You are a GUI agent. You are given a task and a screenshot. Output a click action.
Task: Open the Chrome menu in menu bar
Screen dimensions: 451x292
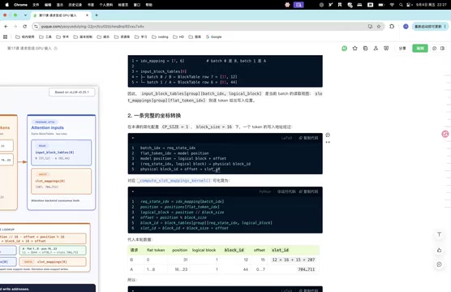pos(20,5)
